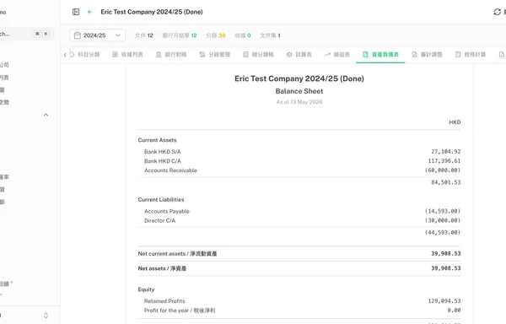Select Profit for the year / 稅後淨利 row
The height and width of the screenshot is (324, 506).
click(299, 310)
